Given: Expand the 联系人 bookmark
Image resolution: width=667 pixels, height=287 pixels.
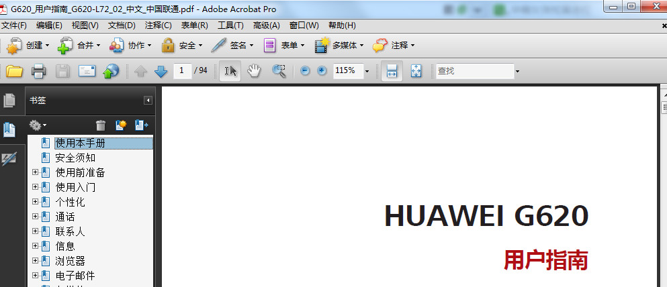Looking at the screenshot, I should coord(36,231).
